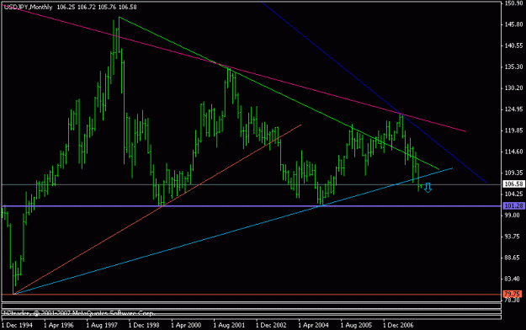The image size is (526, 330).
Task: Select the high value 106.72 in header
Action: click(x=87, y=7)
